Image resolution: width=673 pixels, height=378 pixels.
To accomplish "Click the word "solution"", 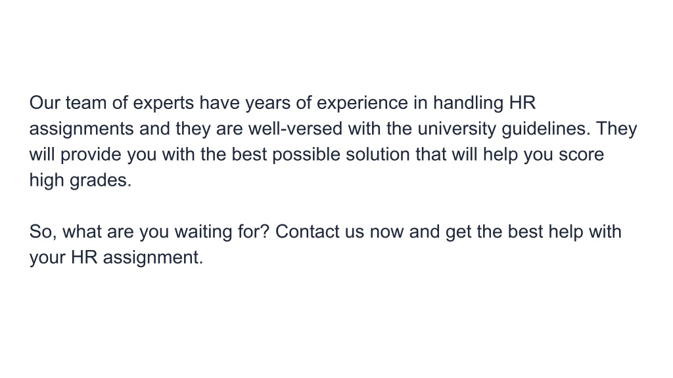I will 378,154.
